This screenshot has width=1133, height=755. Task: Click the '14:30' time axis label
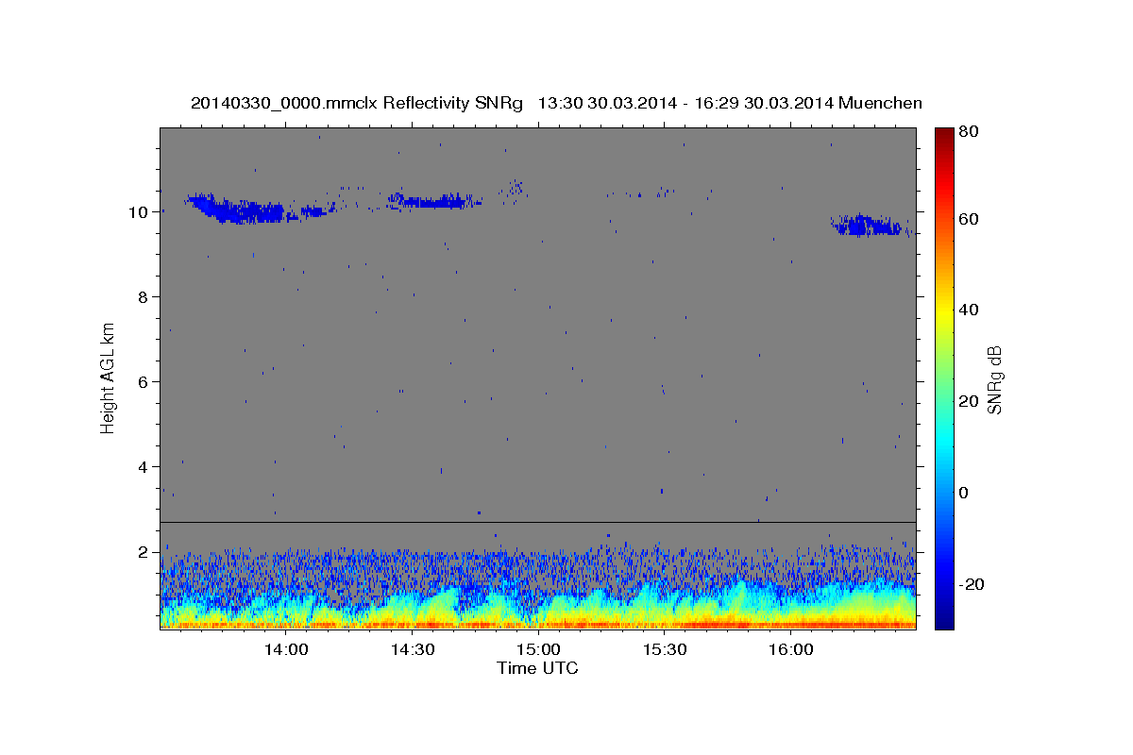click(413, 649)
